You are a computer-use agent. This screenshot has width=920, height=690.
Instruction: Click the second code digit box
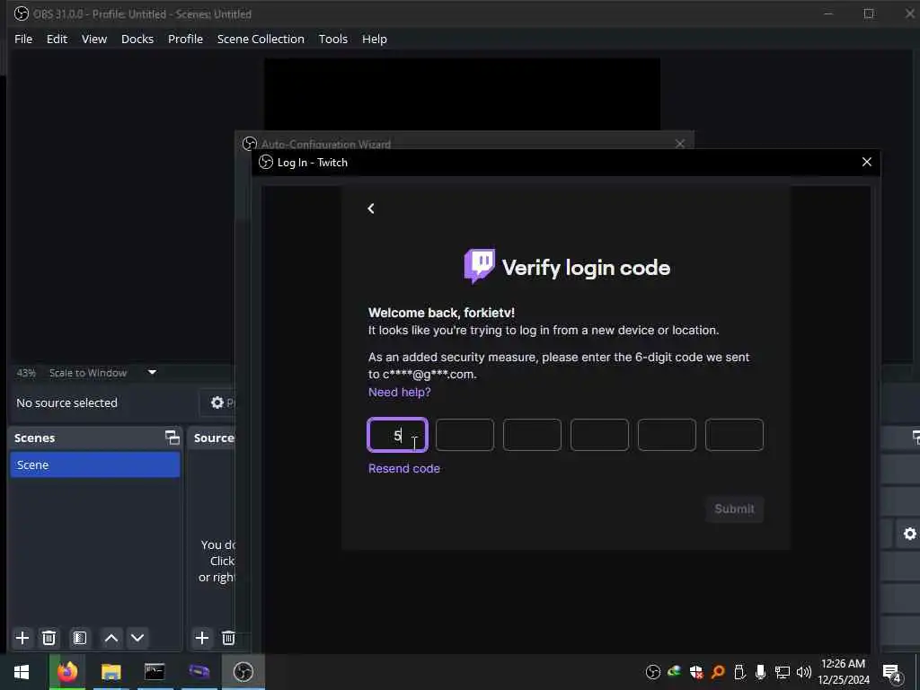pyautogui.click(x=464, y=435)
